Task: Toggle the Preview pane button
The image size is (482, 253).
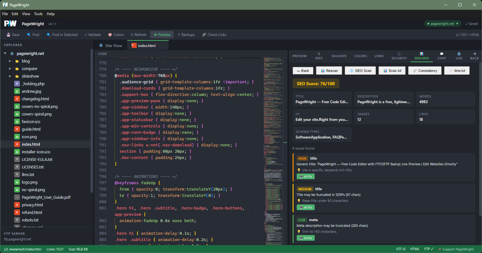Action: 162,35
